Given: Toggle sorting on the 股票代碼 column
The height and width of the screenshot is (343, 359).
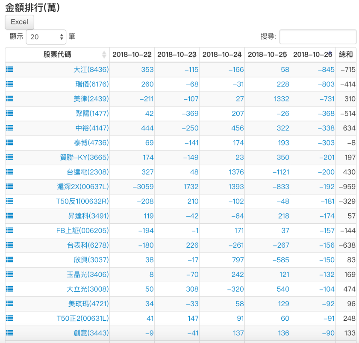Looking at the screenshot, I should [58, 55].
